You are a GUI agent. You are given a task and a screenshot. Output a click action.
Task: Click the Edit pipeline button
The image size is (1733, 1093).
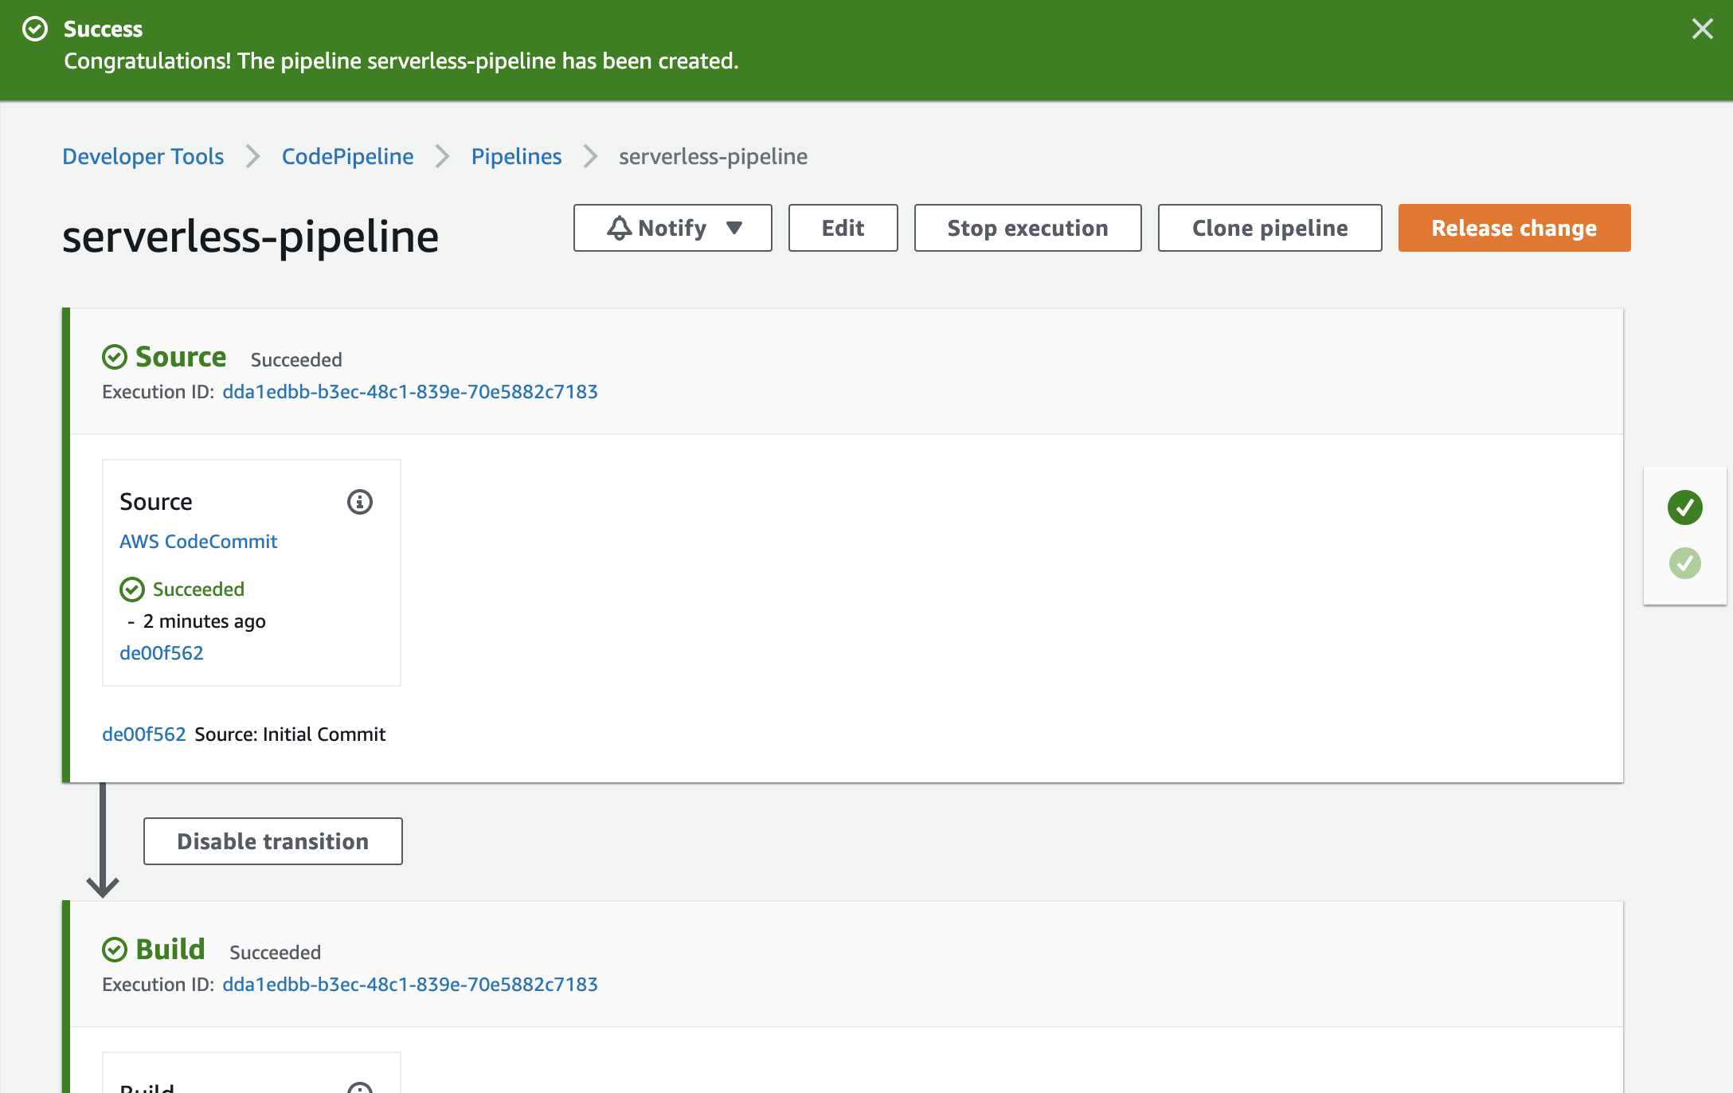843,228
